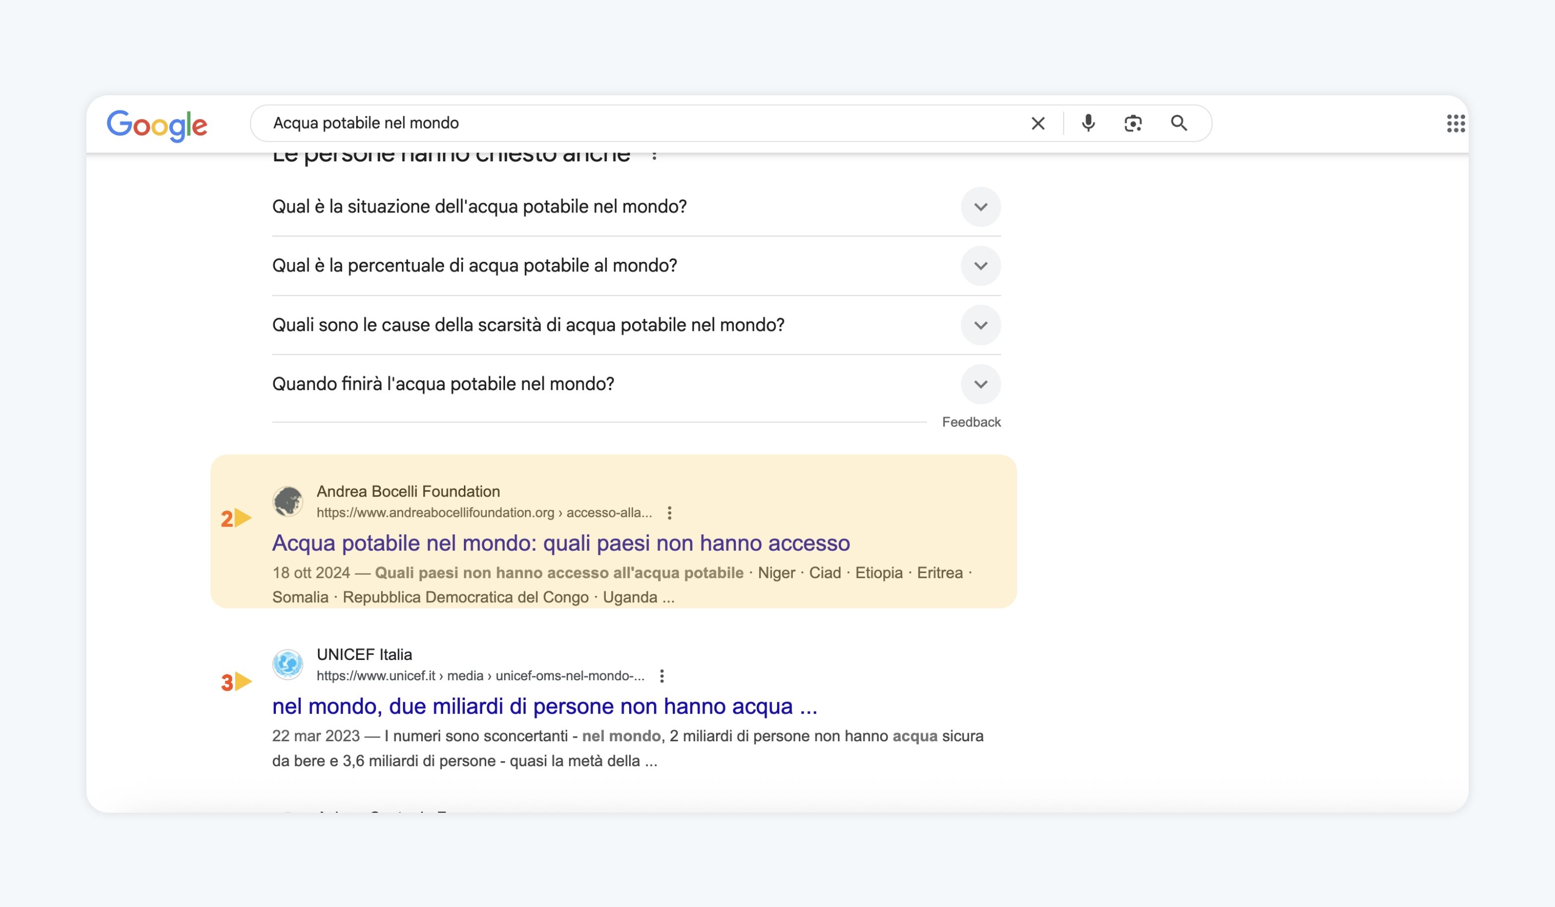Open "nel mondo, due miliardi di persone" result

pyautogui.click(x=545, y=707)
